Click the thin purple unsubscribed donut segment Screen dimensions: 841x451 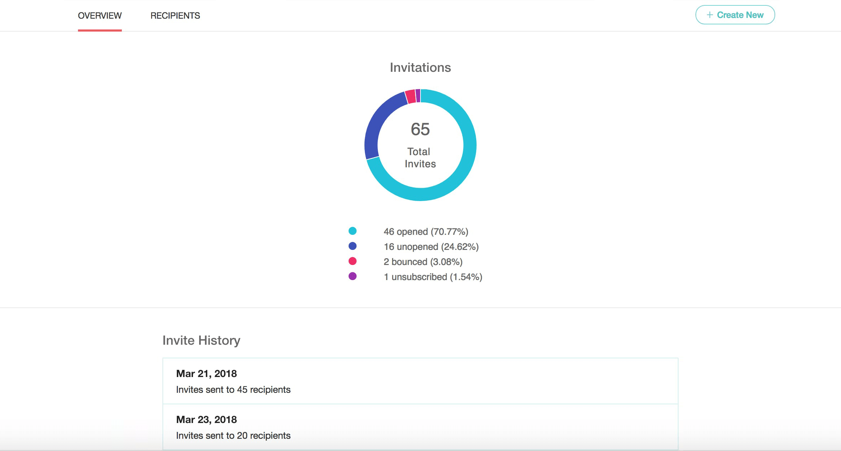tap(418, 96)
